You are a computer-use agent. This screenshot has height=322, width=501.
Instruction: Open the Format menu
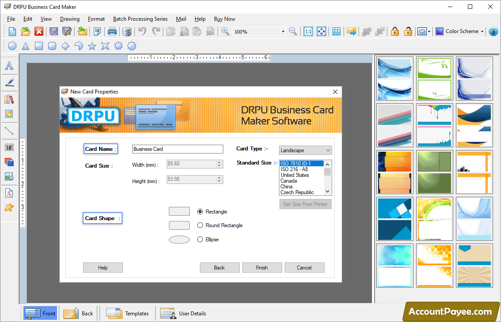click(x=96, y=19)
